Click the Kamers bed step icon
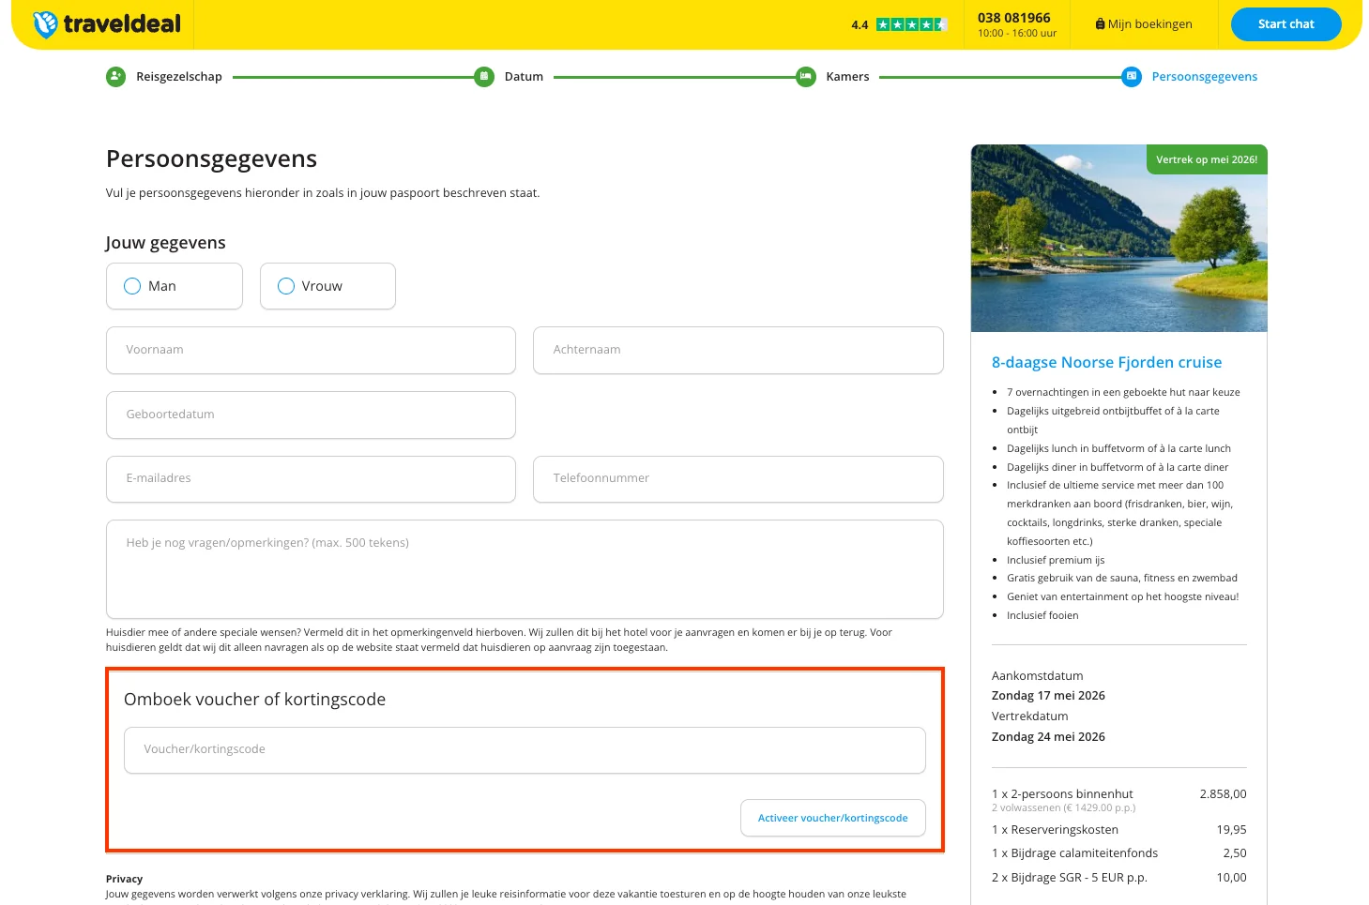Image resolution: width=1369 pixels, height=905 pixels. point(805,76)
